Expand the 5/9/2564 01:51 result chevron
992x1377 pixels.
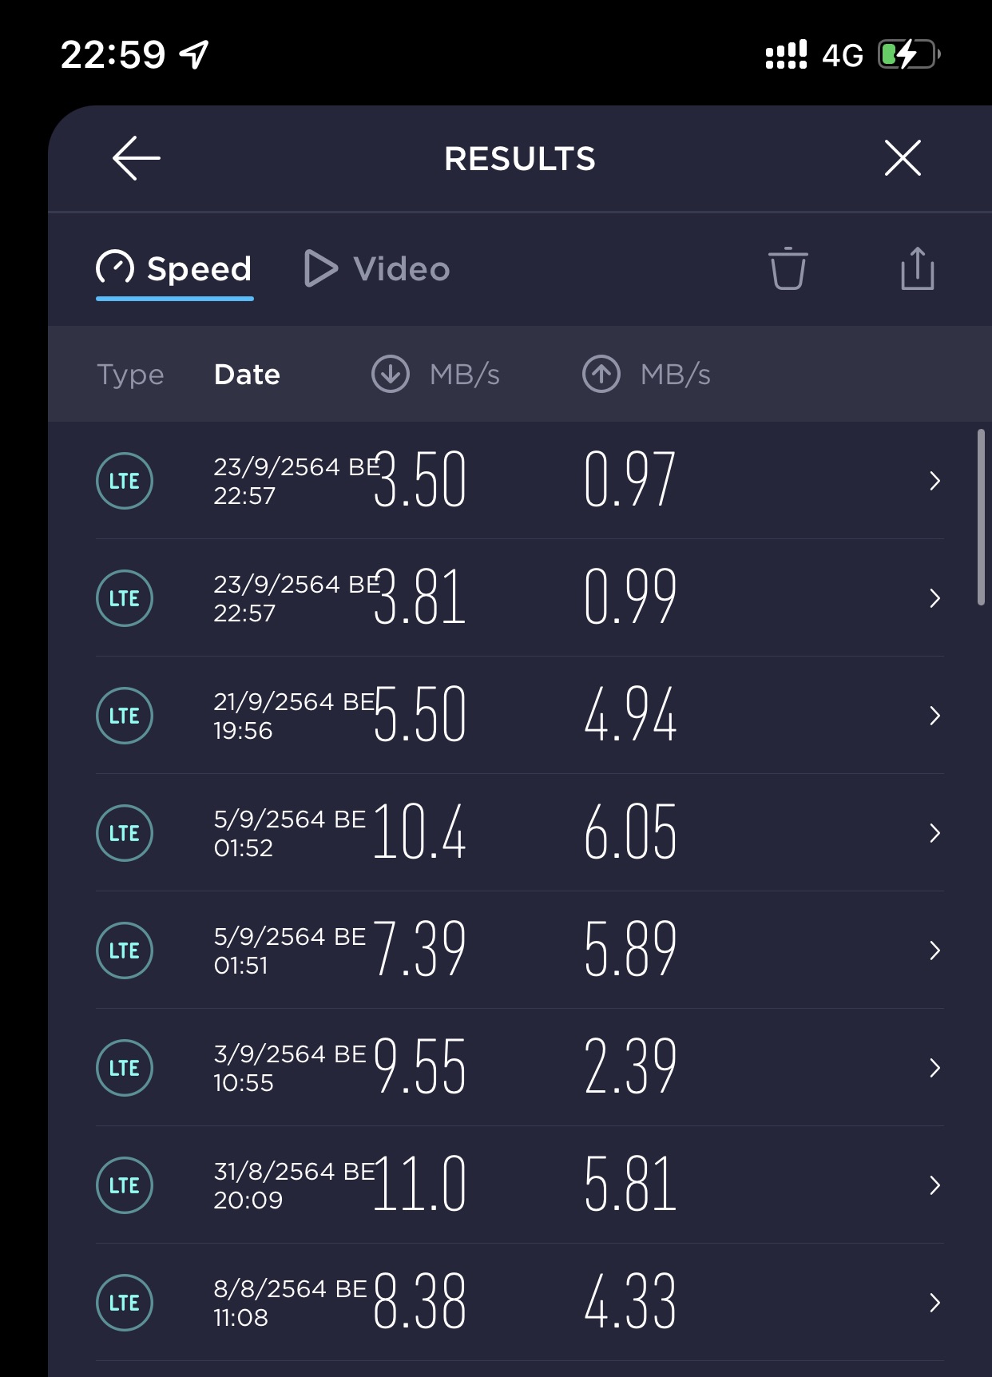click(x=934, y=950)
